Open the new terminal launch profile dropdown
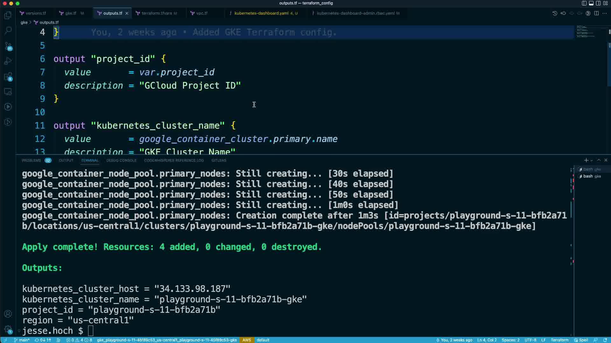The height and width of the screenshot is (343, 611). pyautogui.click(x=592, y=161)
